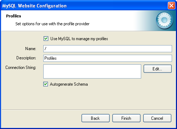Click the 'Name:' label

pyautogui.click(x=31, y=49)
